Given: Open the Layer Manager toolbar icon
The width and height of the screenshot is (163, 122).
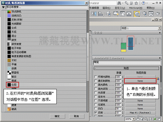Looking at the screenshot, I should pyautogui.click(x=108, y=14).
